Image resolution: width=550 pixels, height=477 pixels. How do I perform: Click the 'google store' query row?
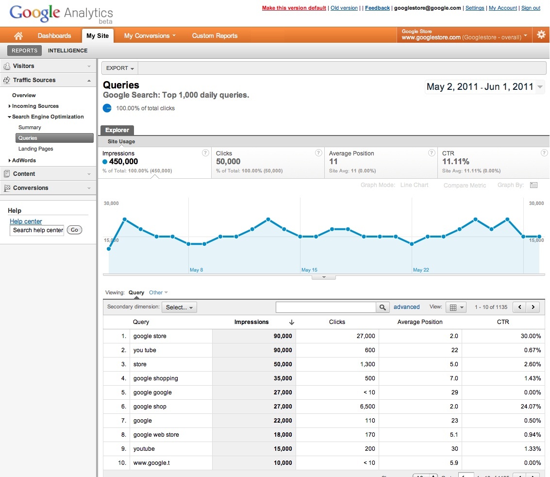(324, 336)
